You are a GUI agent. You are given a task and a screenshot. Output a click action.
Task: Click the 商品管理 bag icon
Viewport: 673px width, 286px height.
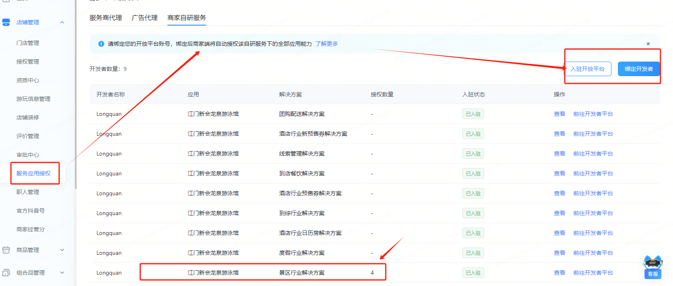[6, 250]
